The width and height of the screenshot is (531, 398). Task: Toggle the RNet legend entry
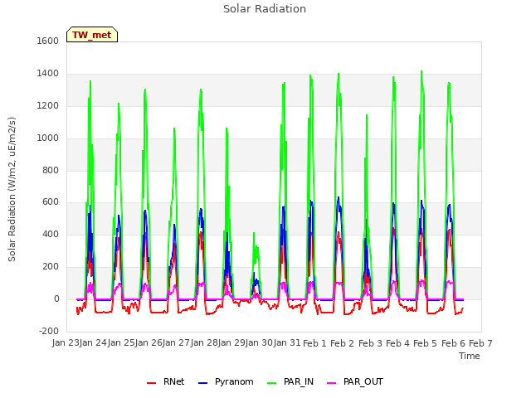tap(166, 381)
